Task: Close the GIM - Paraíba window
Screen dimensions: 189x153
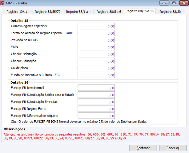Action: point(184,3)
